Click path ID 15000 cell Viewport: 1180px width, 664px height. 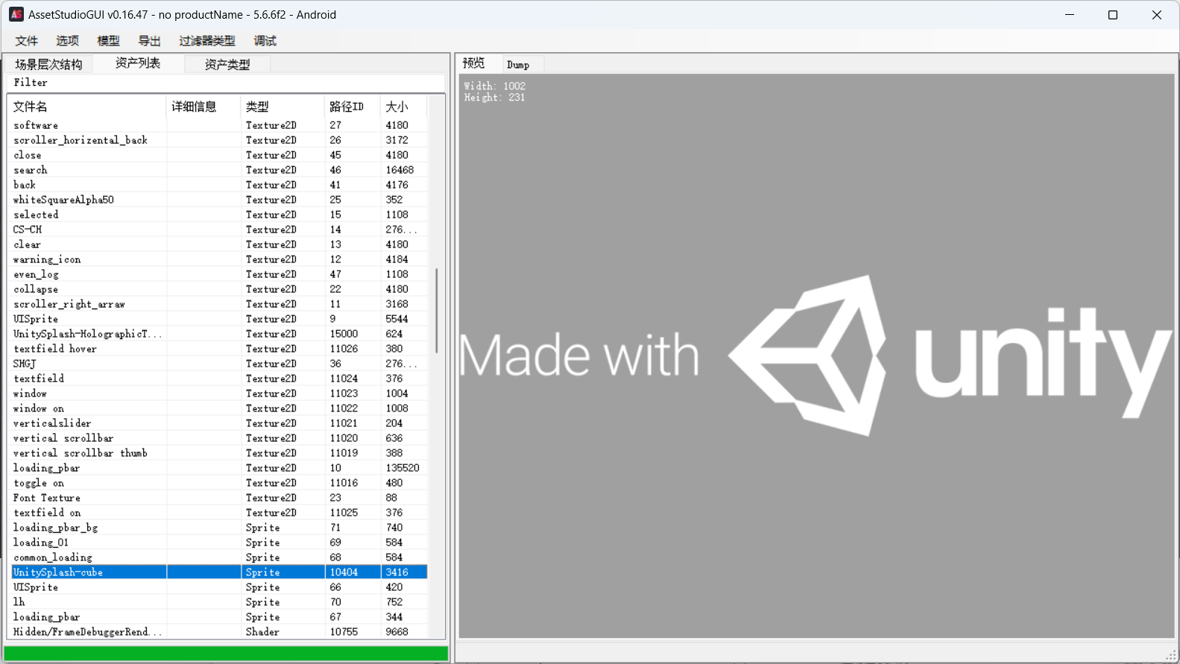[344, 334]
